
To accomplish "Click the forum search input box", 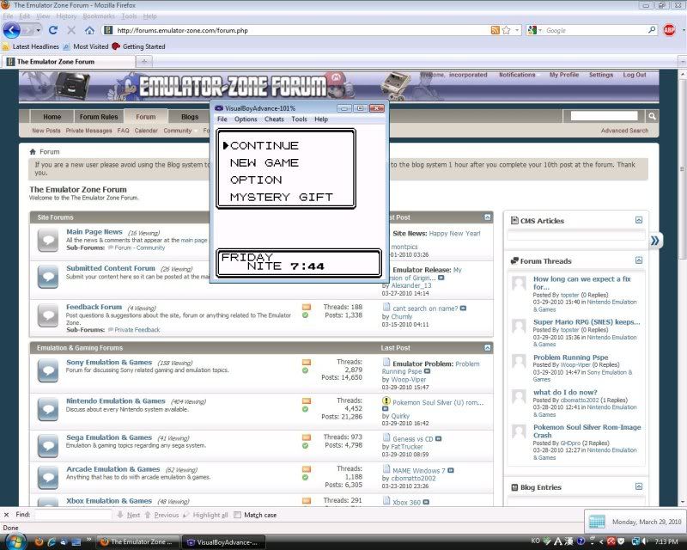I will [604, 116].
